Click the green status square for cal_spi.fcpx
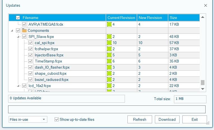214x130 pixels. pyautogui.click(x=109, y=43)
